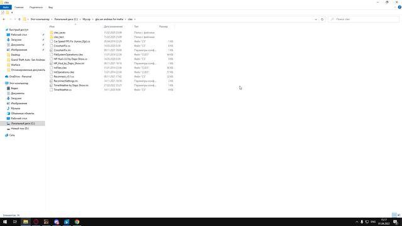Go up one folder level
Viewport: 402px width, 226px height.
click(19, 19)
